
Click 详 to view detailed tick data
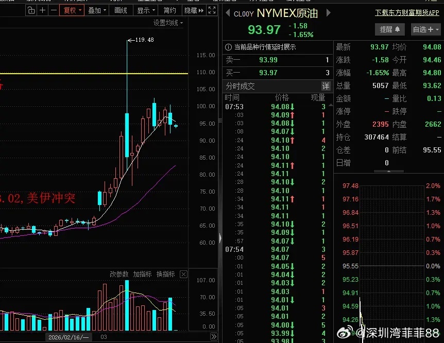(326, 86)
